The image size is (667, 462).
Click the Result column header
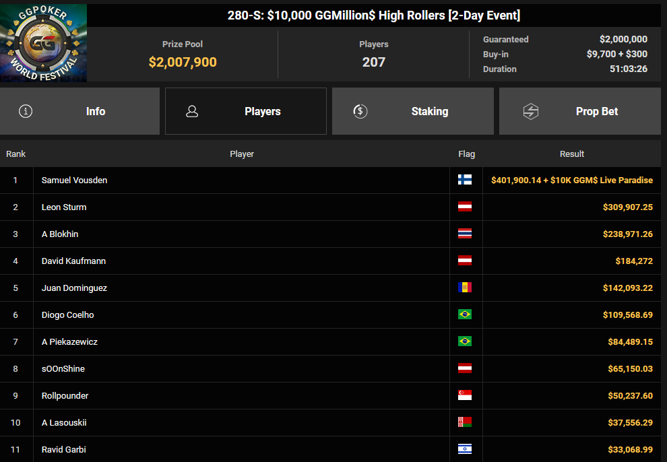point(572,154)
